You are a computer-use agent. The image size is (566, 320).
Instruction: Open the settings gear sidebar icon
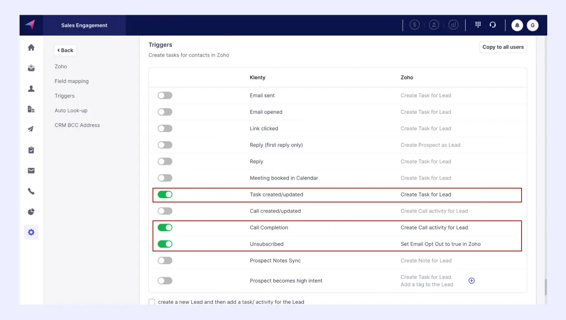(x=31, y=232)
